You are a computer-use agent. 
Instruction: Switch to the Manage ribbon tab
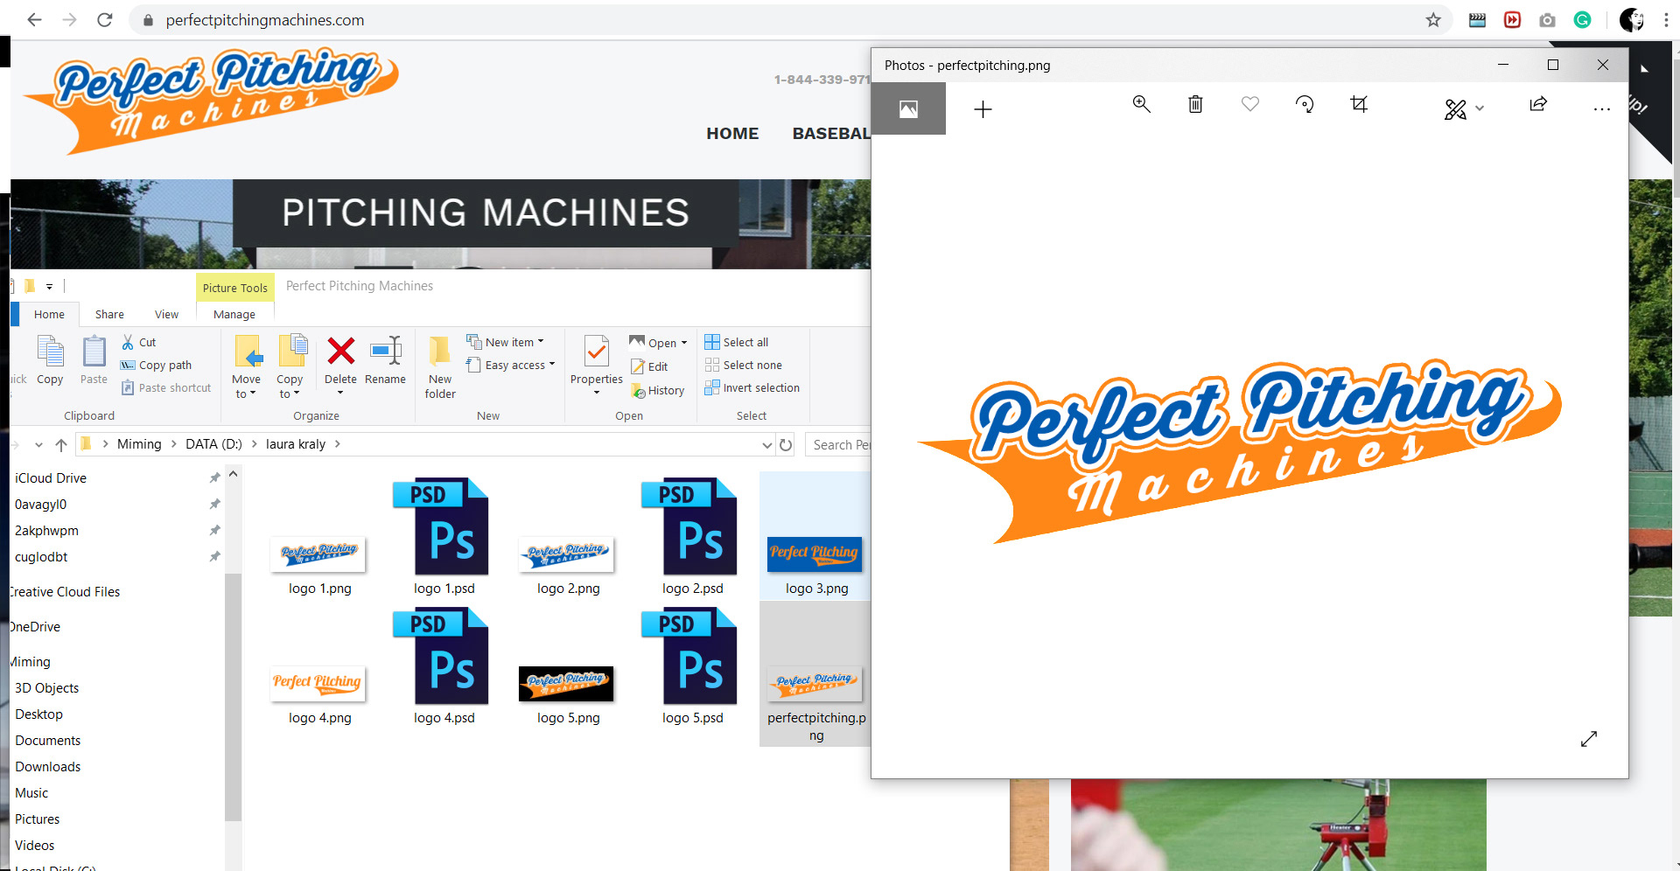(x=234, y=315)
